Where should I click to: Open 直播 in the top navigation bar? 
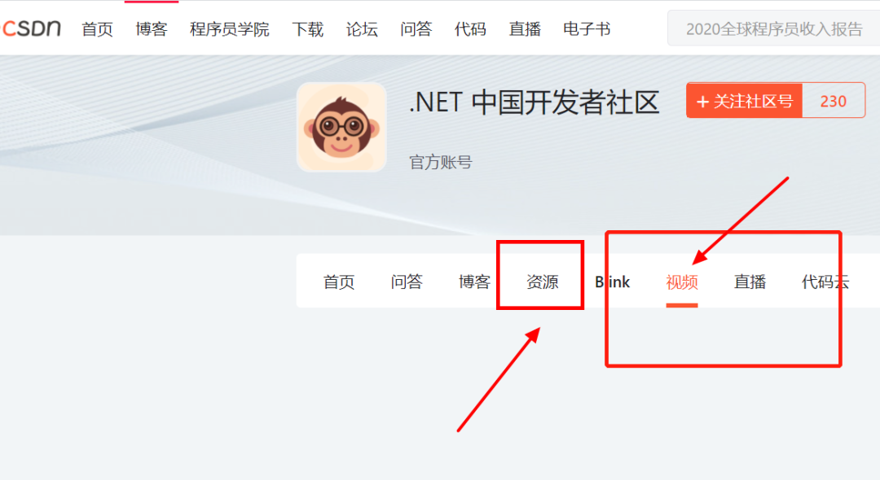pos(525,29)
